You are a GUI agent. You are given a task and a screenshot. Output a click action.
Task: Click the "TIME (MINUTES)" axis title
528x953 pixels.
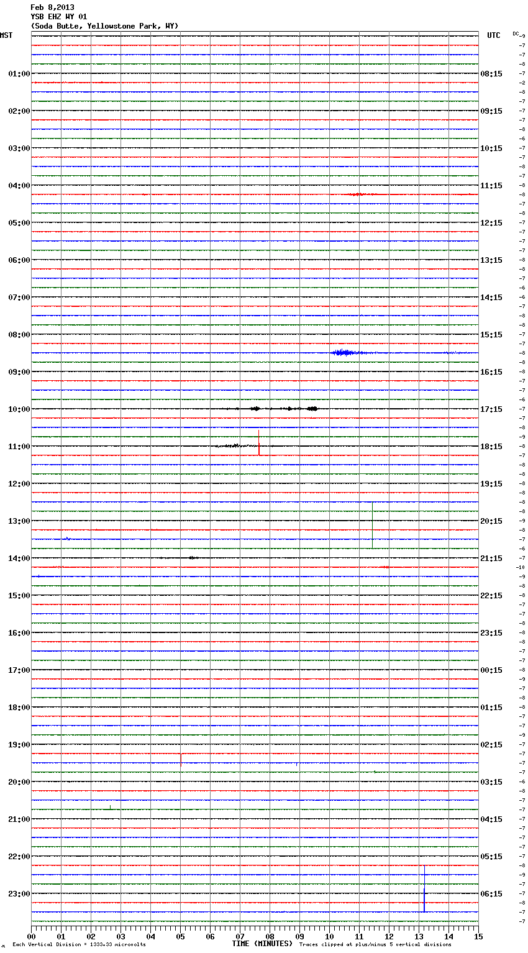coord(262,944)
